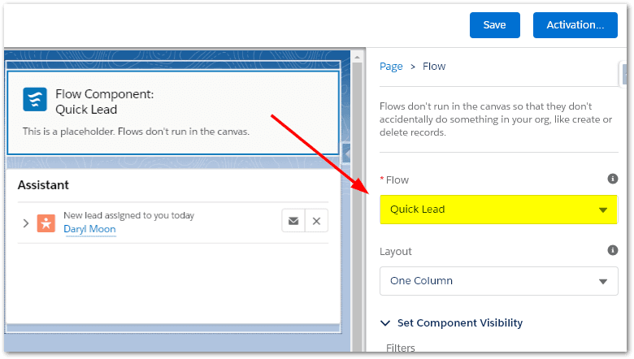Show info tooltip for Layout field

(613, 251)
